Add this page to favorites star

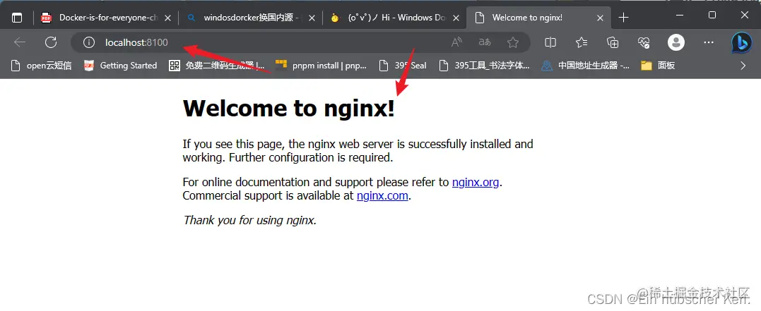[513, 42]
